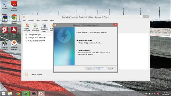
Task: Open the Visualizza menu
Action: [30, 21]
